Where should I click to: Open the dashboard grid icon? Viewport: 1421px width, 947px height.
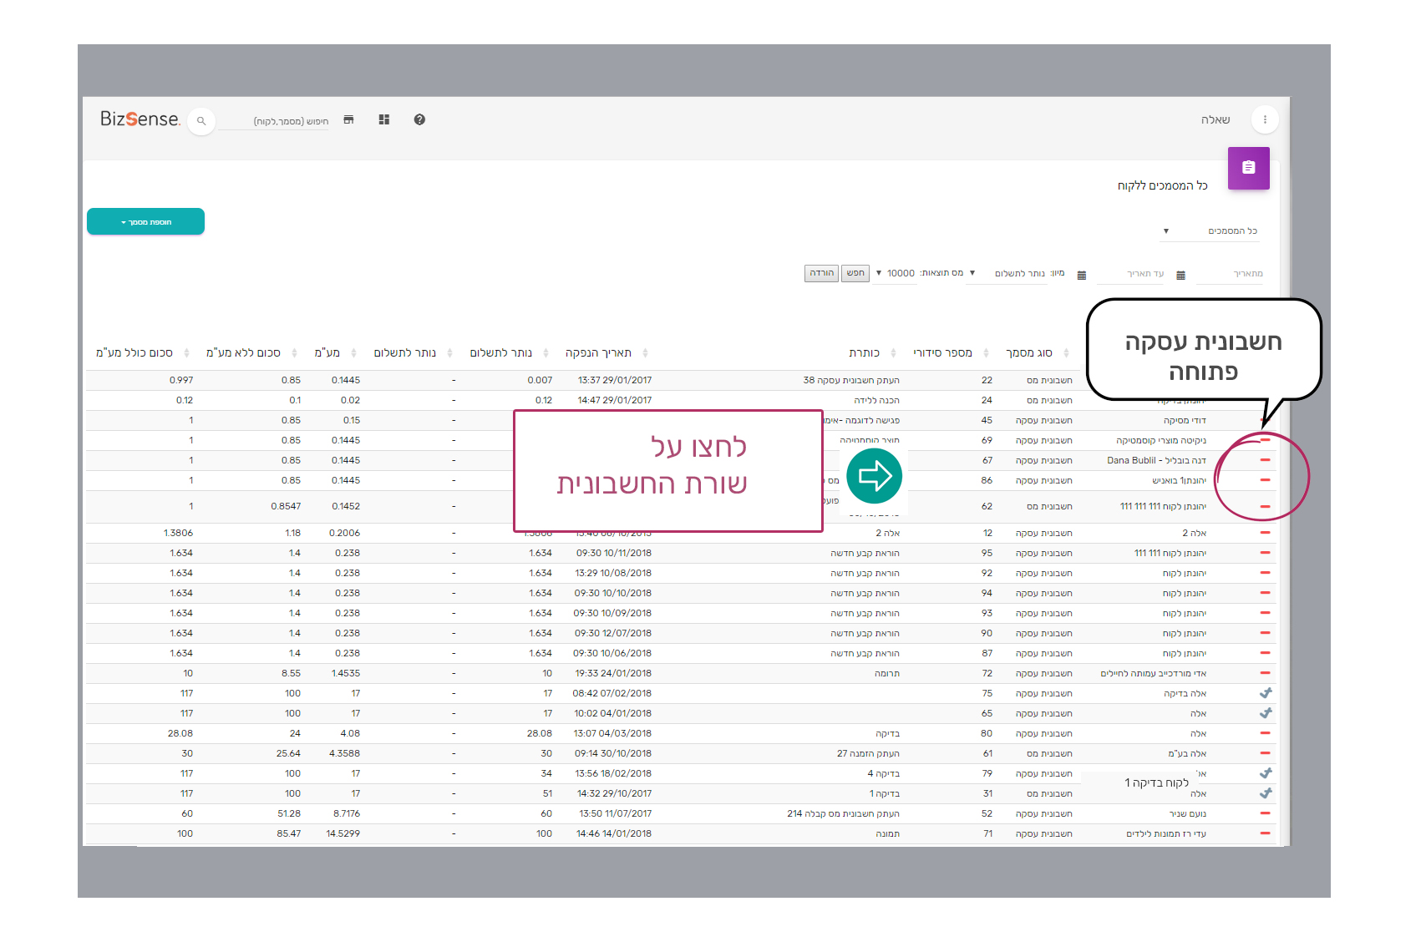click(x=384, y=120)
